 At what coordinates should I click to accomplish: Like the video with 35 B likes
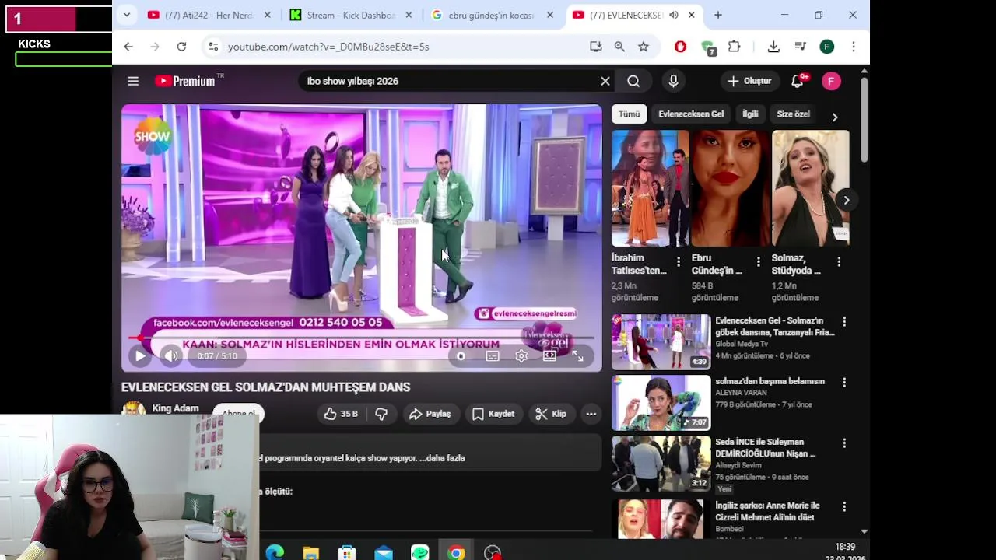tap(341, 414)
